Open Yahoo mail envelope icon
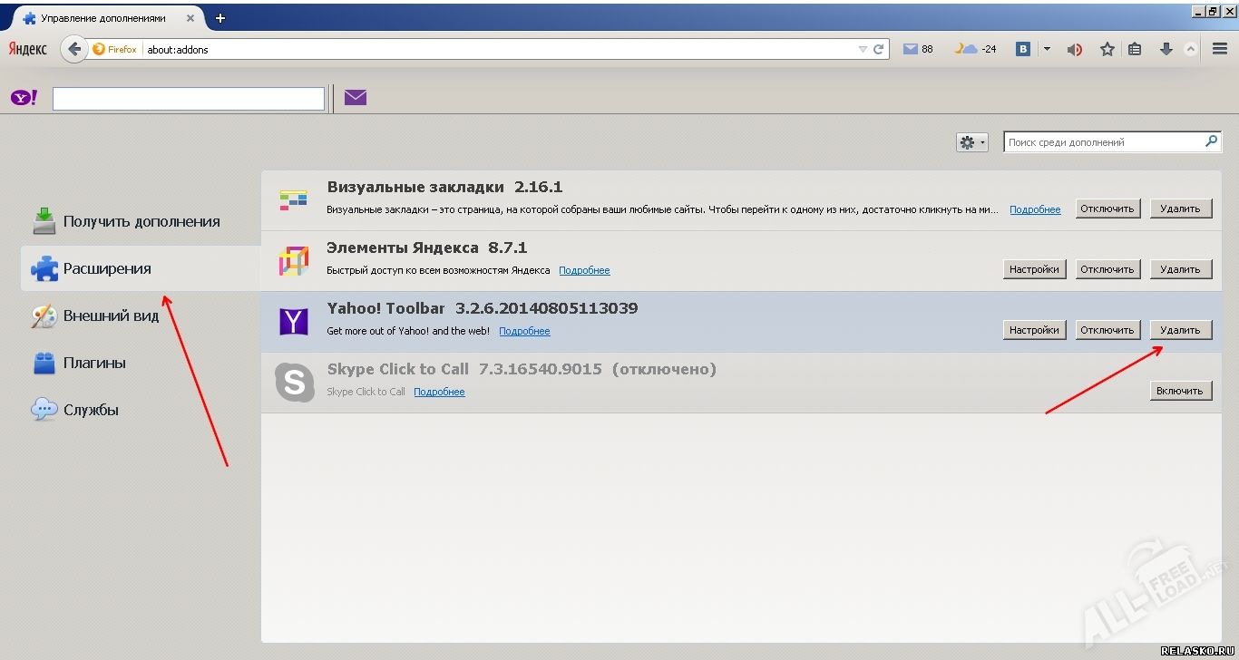 [x=356, y=97]
